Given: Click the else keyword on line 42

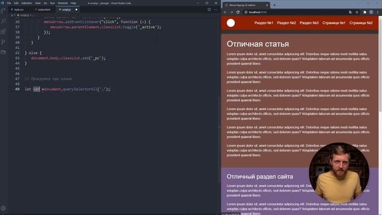Looking at the screenshot, I should click(x=33, y=53).
